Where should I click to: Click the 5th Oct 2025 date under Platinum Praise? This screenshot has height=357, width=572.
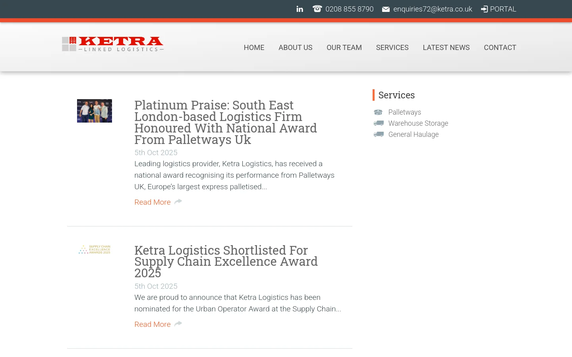point(156,153)
